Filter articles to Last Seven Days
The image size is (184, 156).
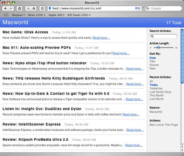click(160, 92)
